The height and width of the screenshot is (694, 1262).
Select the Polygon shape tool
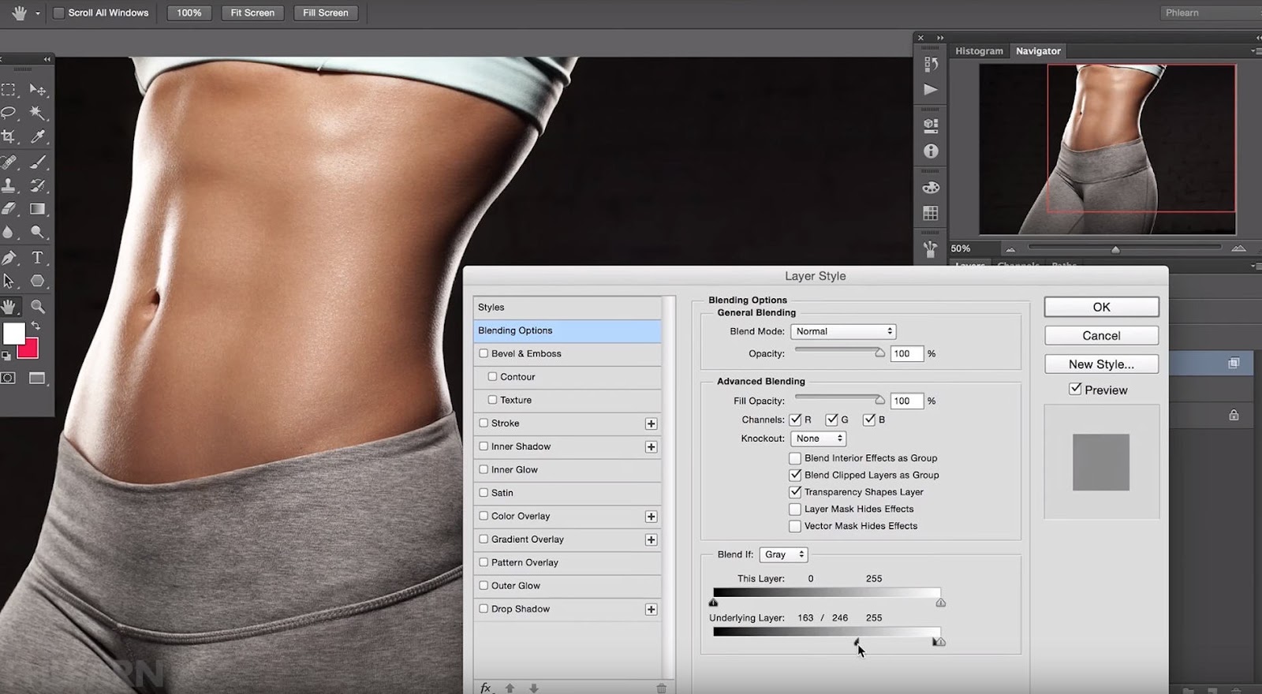[x=37, y=281]
